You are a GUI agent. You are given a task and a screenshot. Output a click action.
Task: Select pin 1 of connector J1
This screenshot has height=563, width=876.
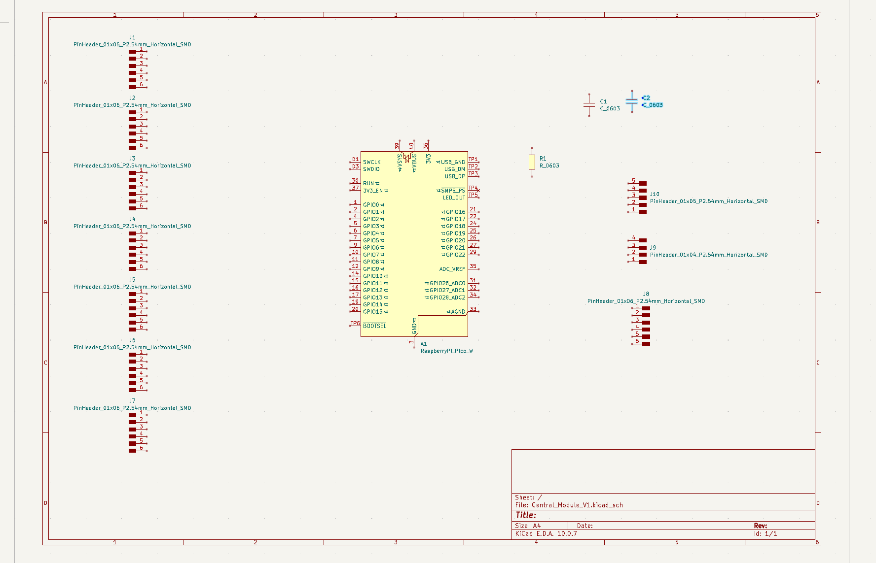click(x=138, y=51)
